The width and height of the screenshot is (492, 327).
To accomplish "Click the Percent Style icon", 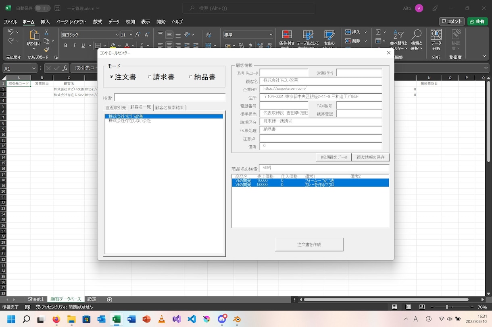I will 241,45.
